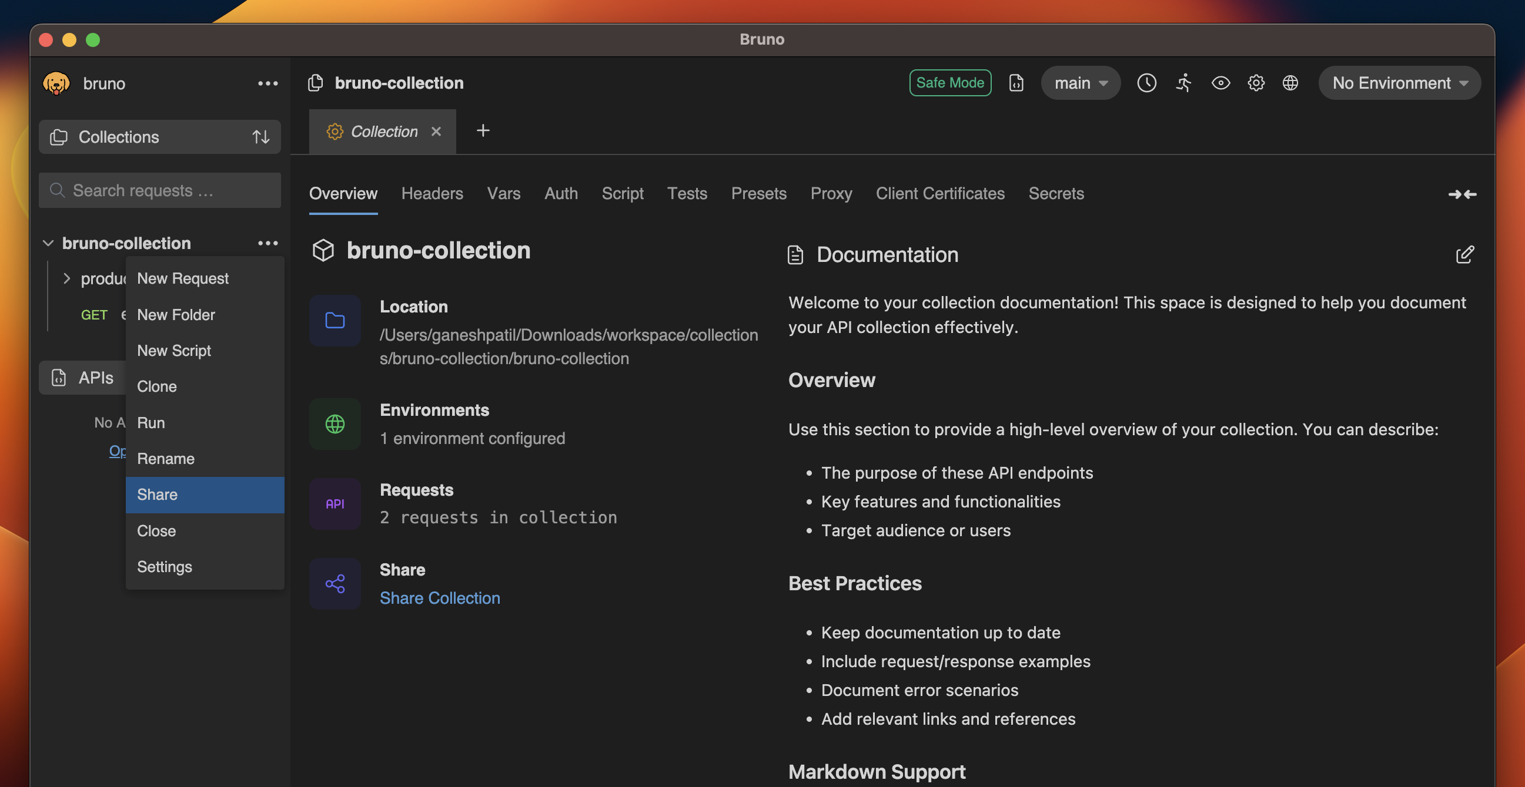This screenshot has height=787, width=1525.
Task: Open the main branch dropdown
Action: point(1079,83)
